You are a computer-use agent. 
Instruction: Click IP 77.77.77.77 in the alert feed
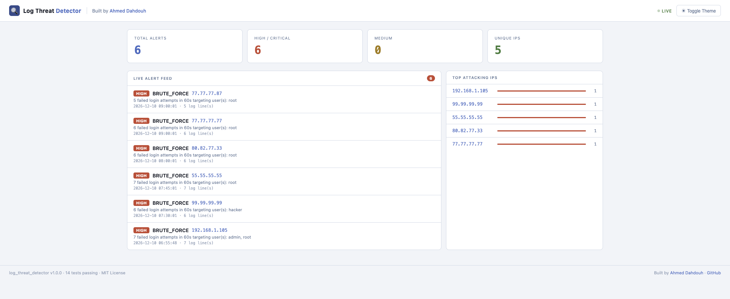point(207,121)
